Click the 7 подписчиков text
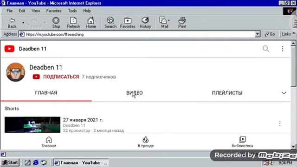This screenshot has width=297, height=167. click(x=99, y=77)
